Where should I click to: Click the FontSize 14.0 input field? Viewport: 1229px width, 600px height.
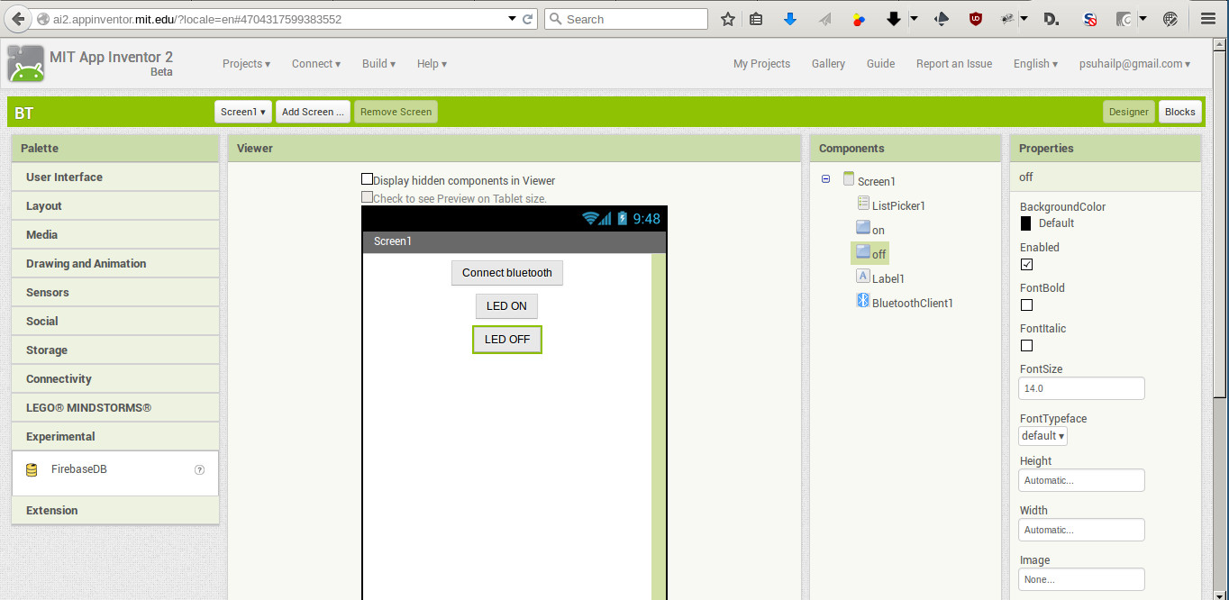[x=1081, y=388]
